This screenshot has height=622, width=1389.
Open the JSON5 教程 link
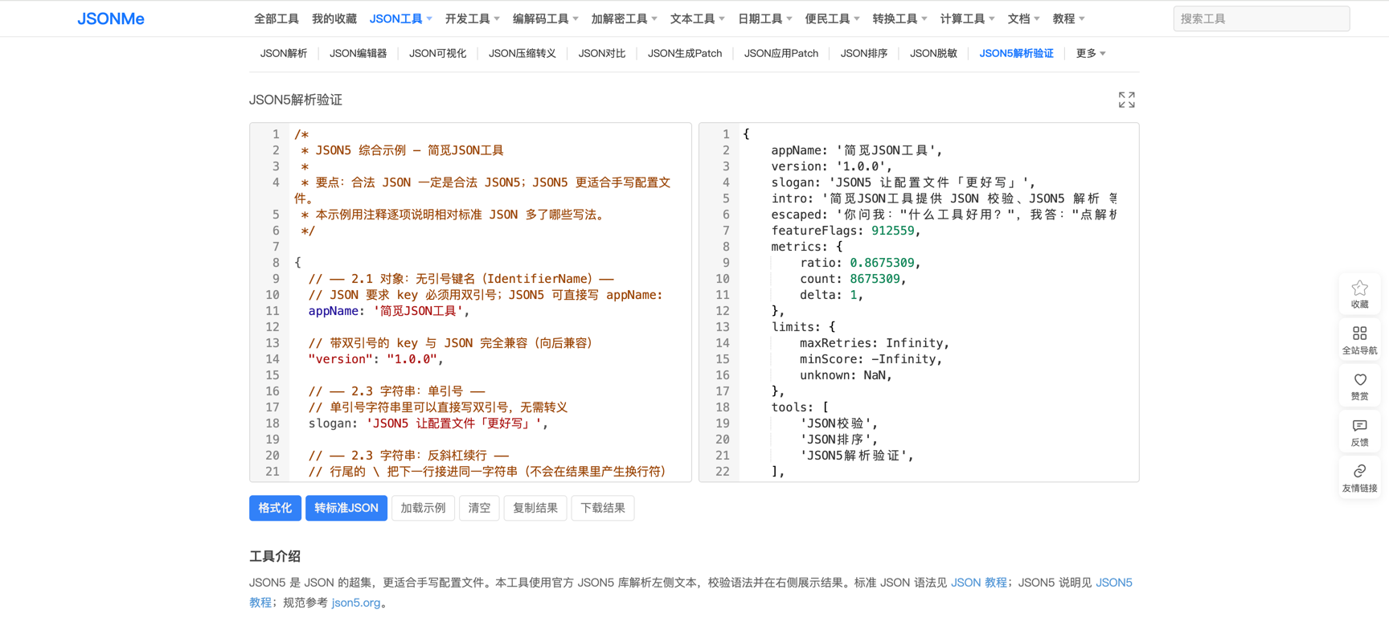point(1114,583)
